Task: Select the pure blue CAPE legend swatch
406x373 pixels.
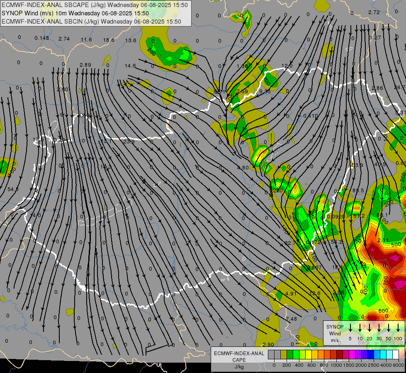Action: 371,354
